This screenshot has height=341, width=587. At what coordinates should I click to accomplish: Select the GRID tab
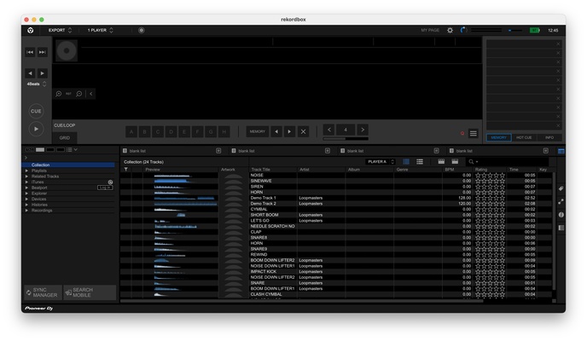pyautogui.click(x=64, y=137)
